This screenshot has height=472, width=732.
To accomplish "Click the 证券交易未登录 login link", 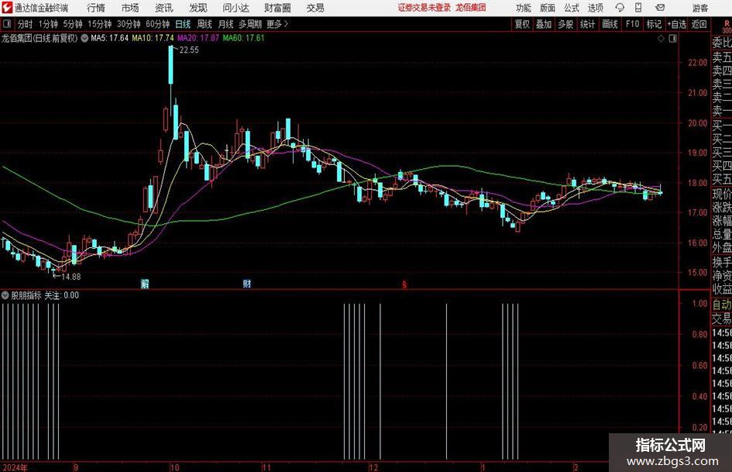I will click(x=424, y=8).
